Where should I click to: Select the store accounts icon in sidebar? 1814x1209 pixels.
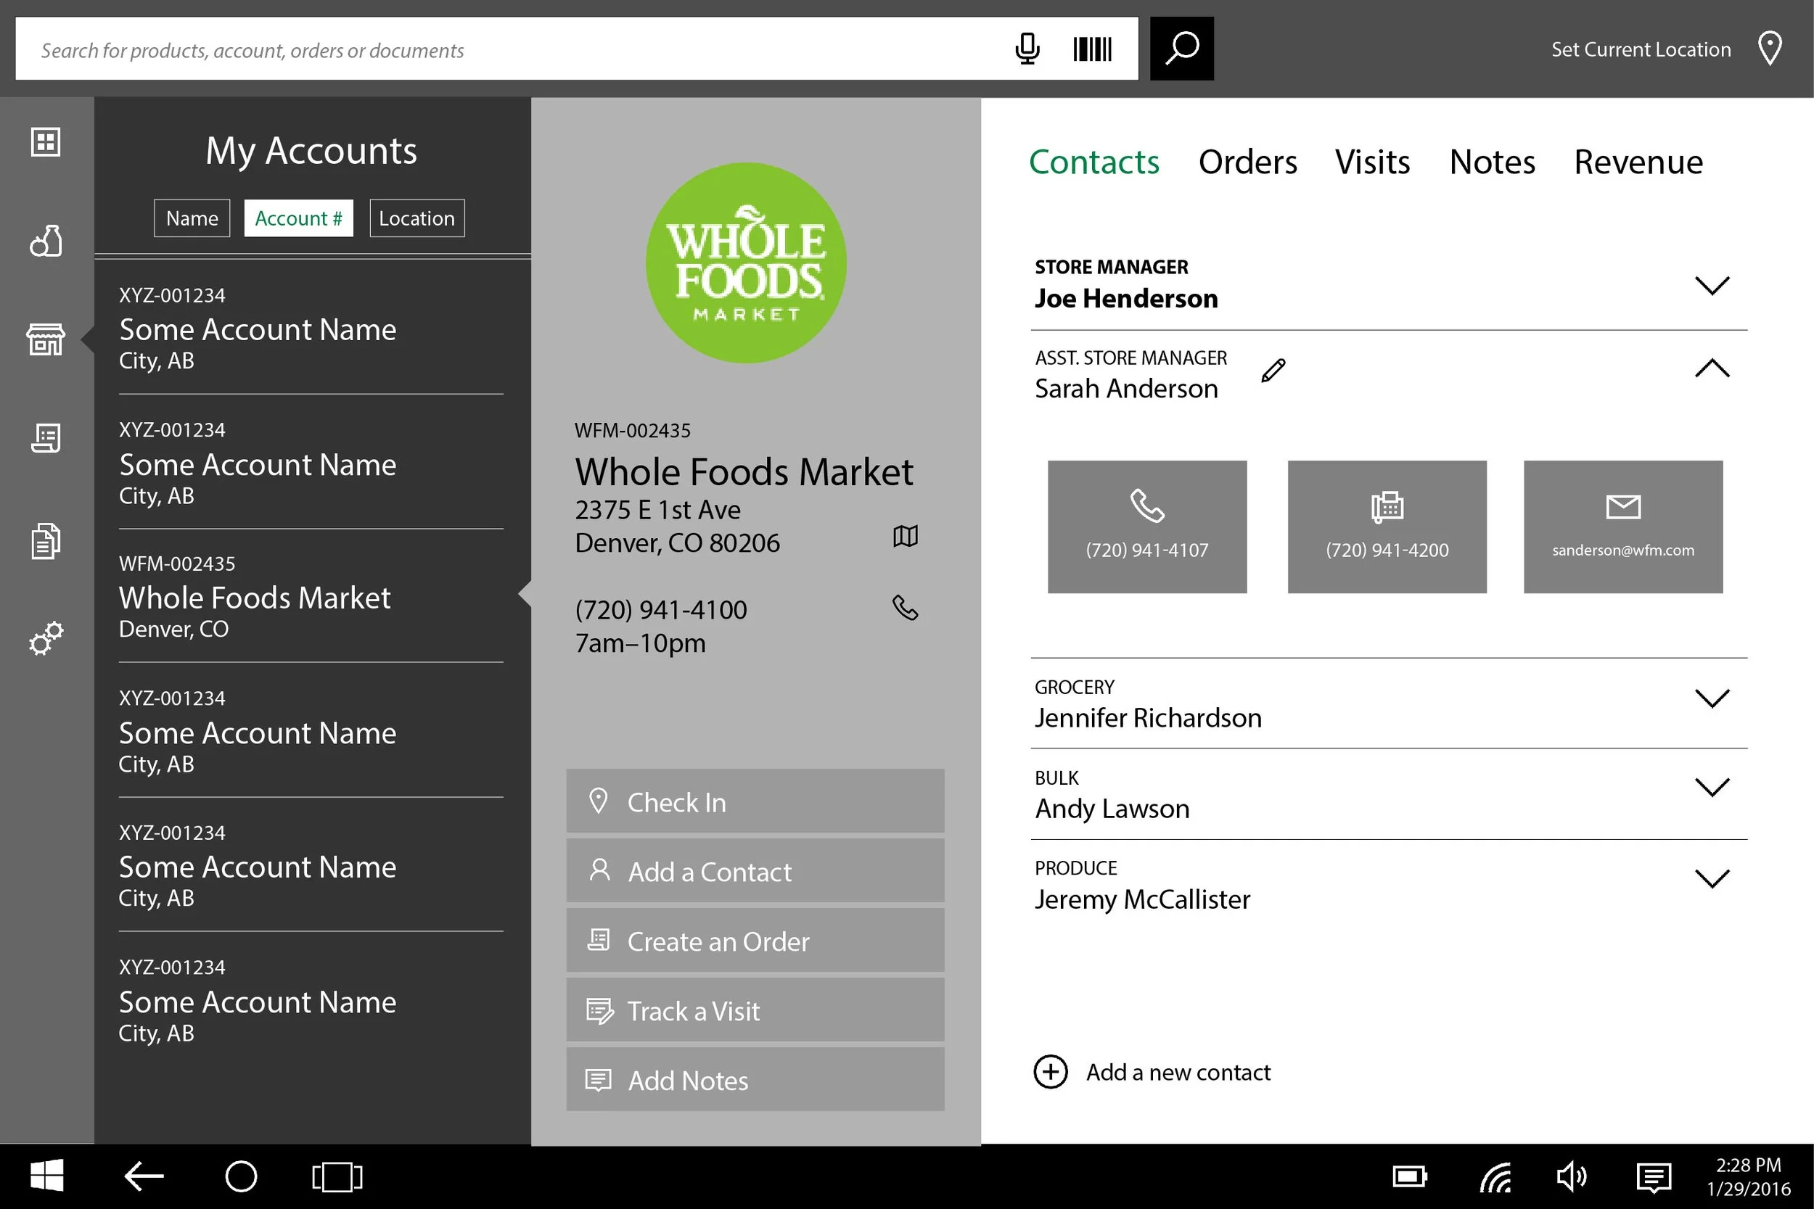[x=46, y=339]
